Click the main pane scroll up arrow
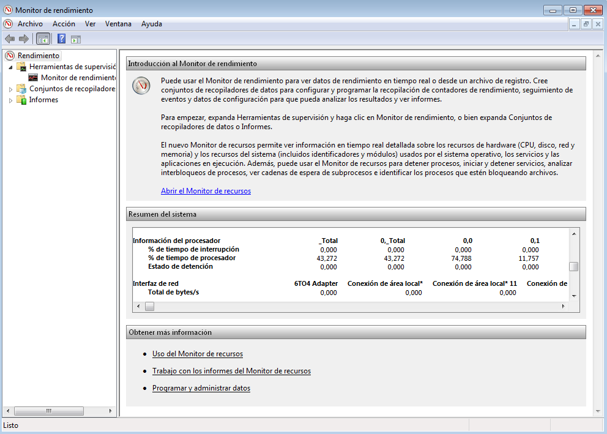This screenshot has width=607, height=434. [598, 56]
